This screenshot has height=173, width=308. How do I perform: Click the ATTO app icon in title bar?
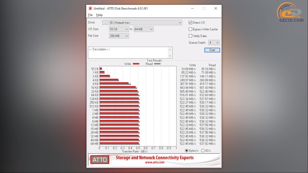90,8
